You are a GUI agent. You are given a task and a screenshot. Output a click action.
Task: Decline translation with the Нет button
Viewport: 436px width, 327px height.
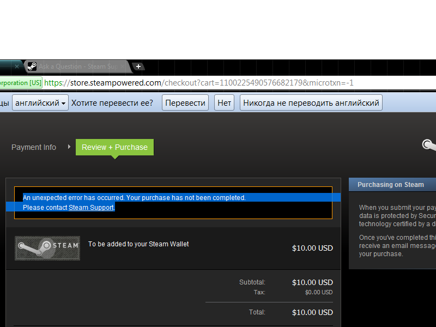pyautogui.click(x=224, y=103)
